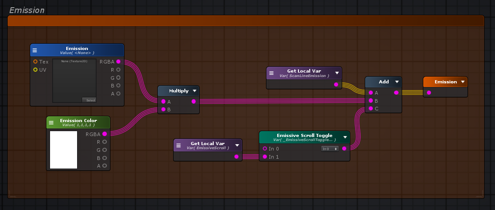Expand the ScanLineEmission Get Local Var dropdown arrow
495x210 pixels.
pyautogui.click(x=337, y=73)
